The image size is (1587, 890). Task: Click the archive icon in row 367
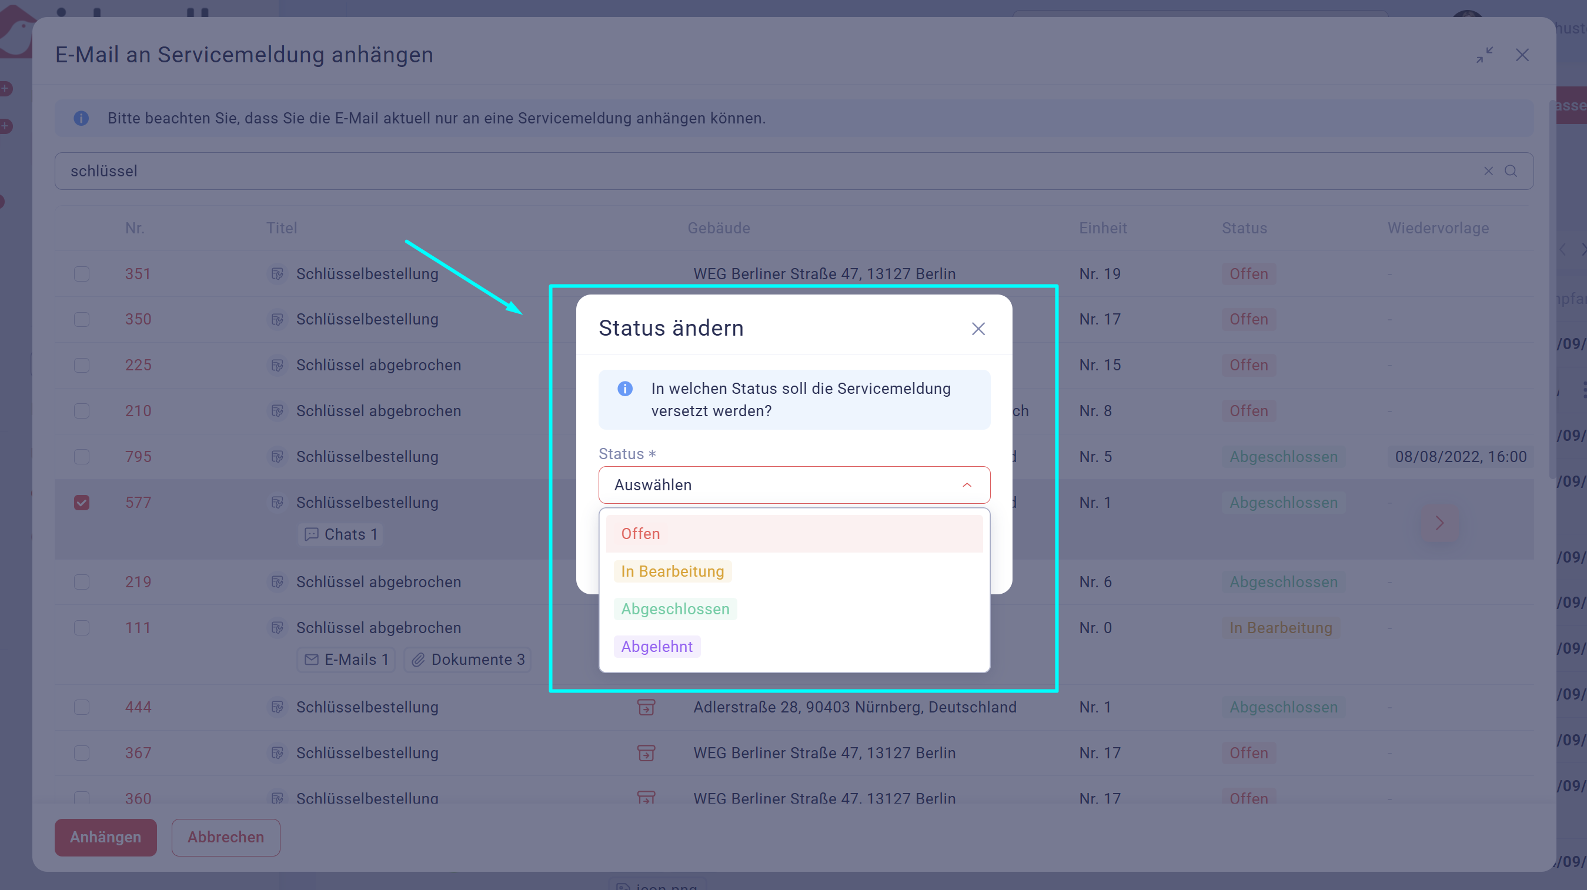[646, 752]
